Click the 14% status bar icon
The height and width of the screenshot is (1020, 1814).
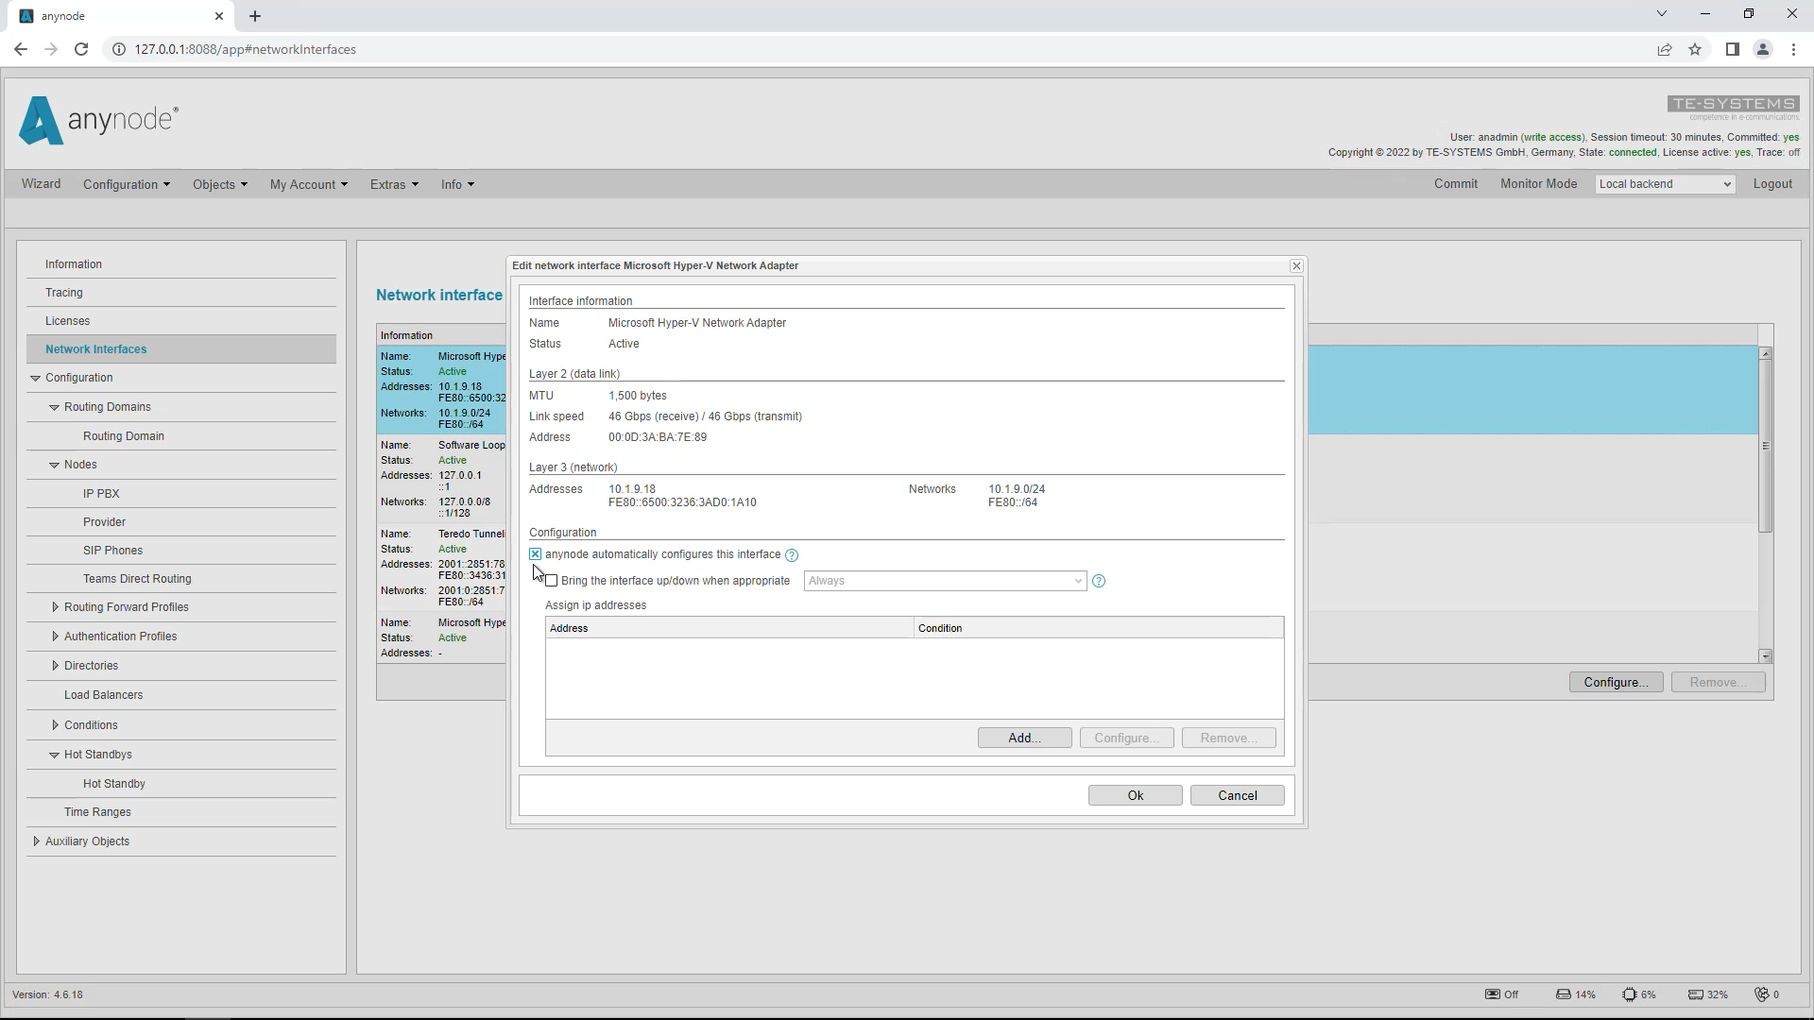1563,994
